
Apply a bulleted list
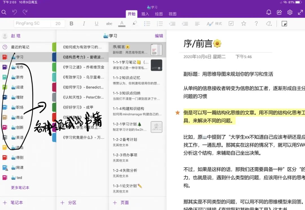(147, 23)
